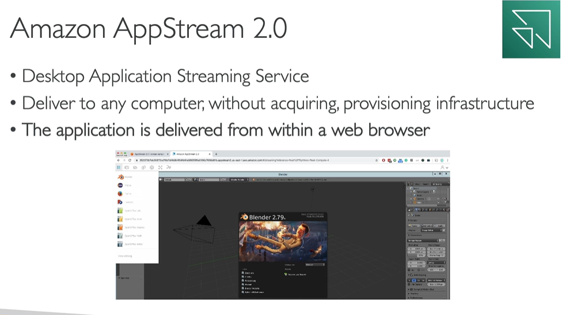Launch OpenOffice Impress from the app list
The width and height of the screenshot is (566, 315).
(x=131, y=228)
